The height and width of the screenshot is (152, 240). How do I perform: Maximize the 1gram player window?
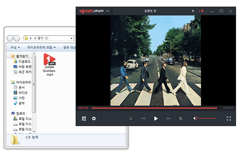point(221,11)
